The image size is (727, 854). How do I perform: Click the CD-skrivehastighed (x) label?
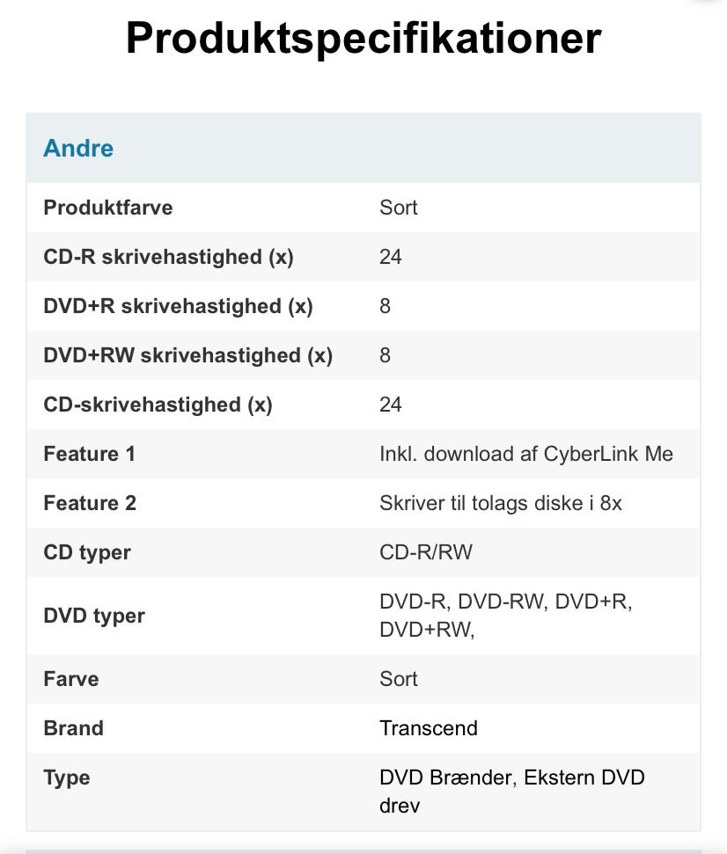158,405
